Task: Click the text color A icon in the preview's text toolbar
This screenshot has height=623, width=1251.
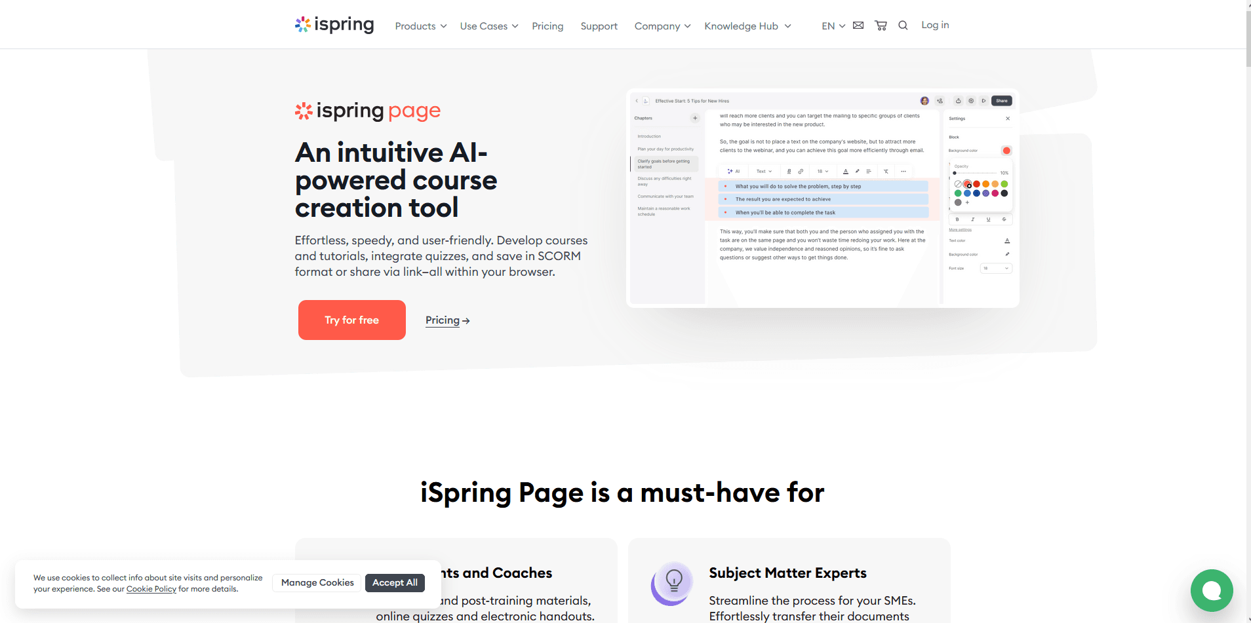Action: 846,171
